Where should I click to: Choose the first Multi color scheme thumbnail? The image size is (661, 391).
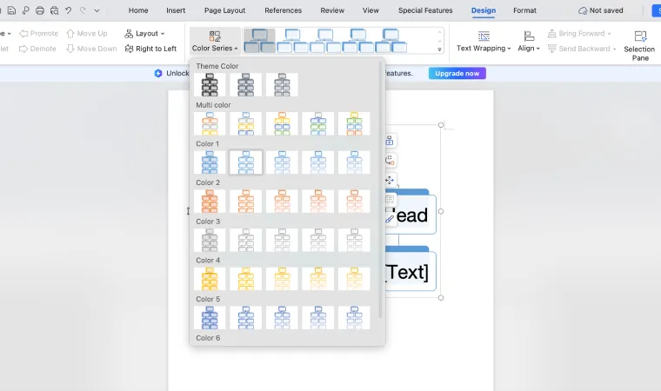point(210,123)
